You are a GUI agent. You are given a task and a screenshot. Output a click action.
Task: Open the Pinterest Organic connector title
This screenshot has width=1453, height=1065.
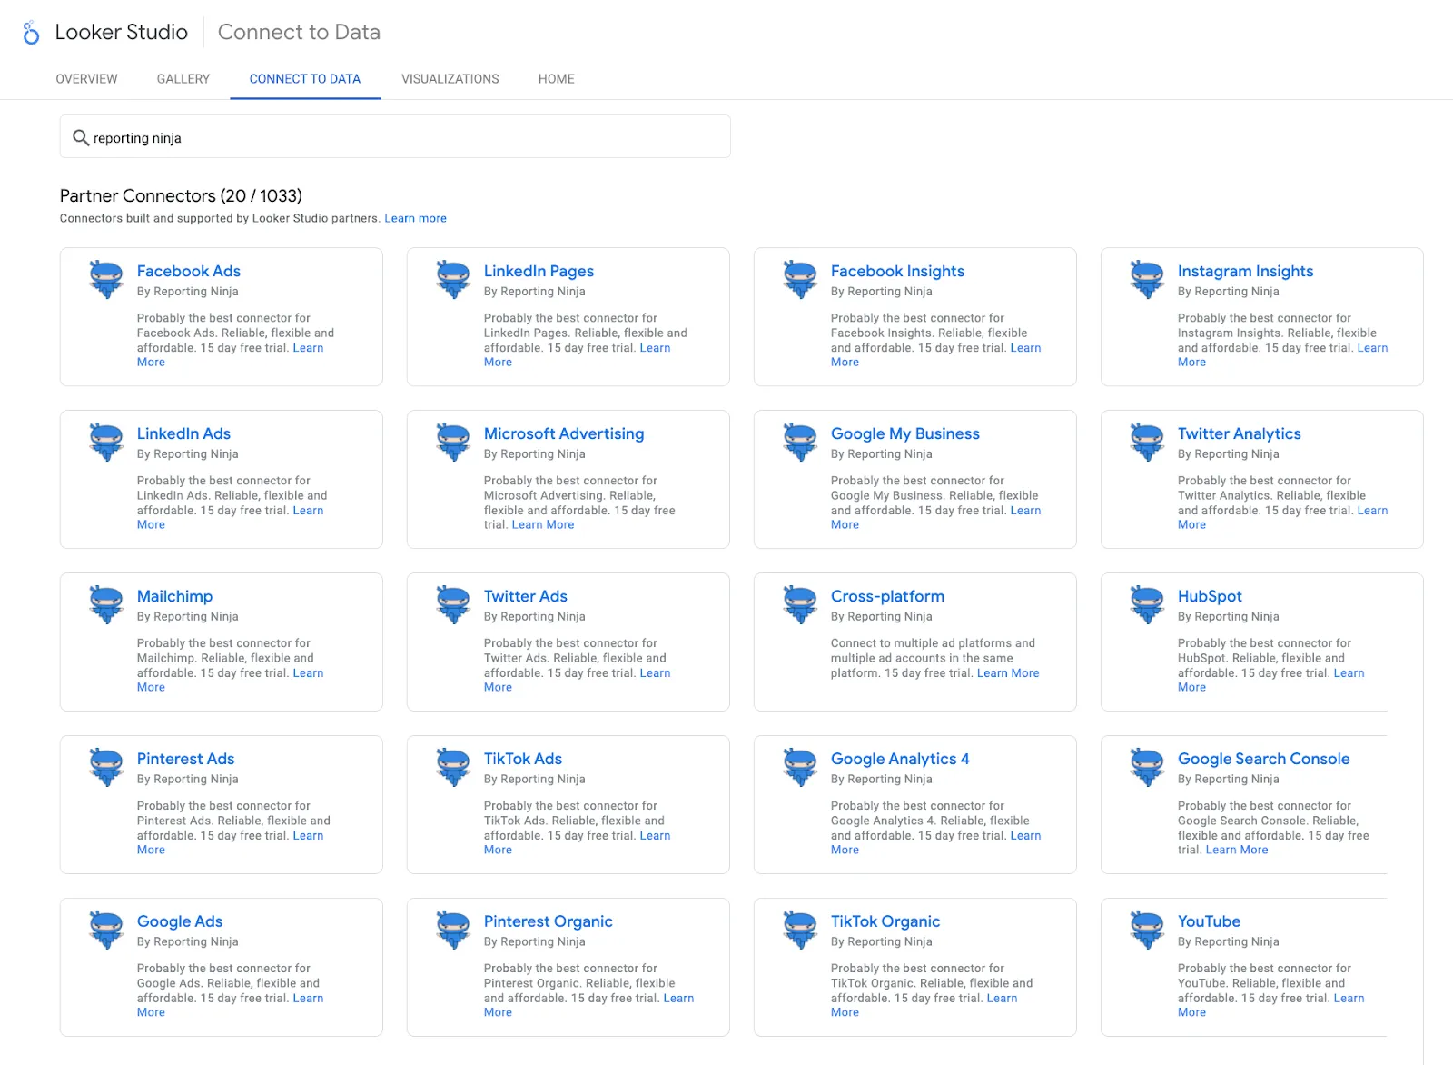click(x=549, y=921)
